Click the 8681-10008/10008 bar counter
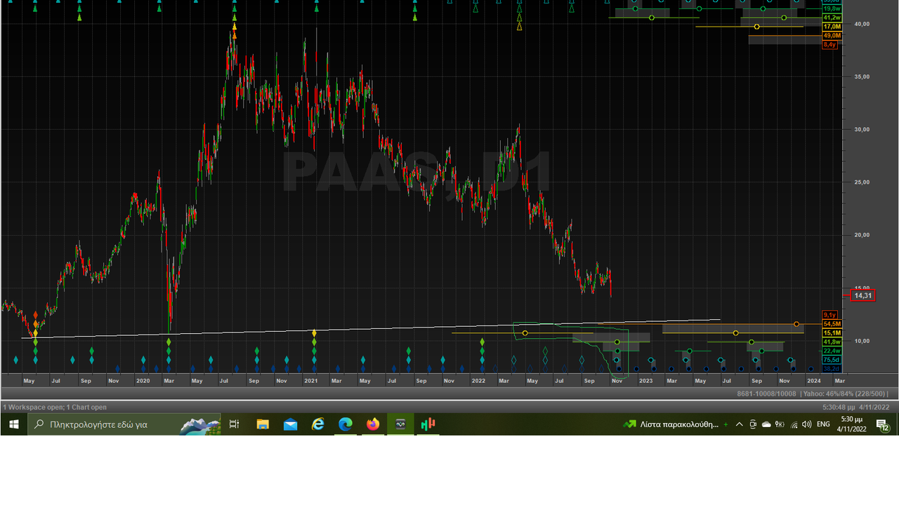This screenshot has width=899, height=505. (766, 394)
